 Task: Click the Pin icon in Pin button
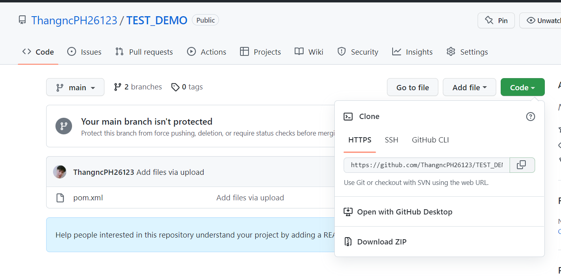(489, 20)
